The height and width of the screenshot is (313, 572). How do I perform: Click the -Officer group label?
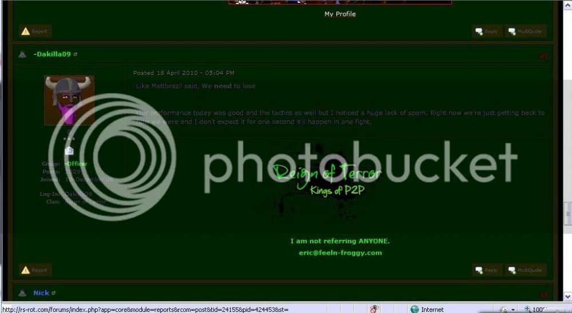click(76, 164)
